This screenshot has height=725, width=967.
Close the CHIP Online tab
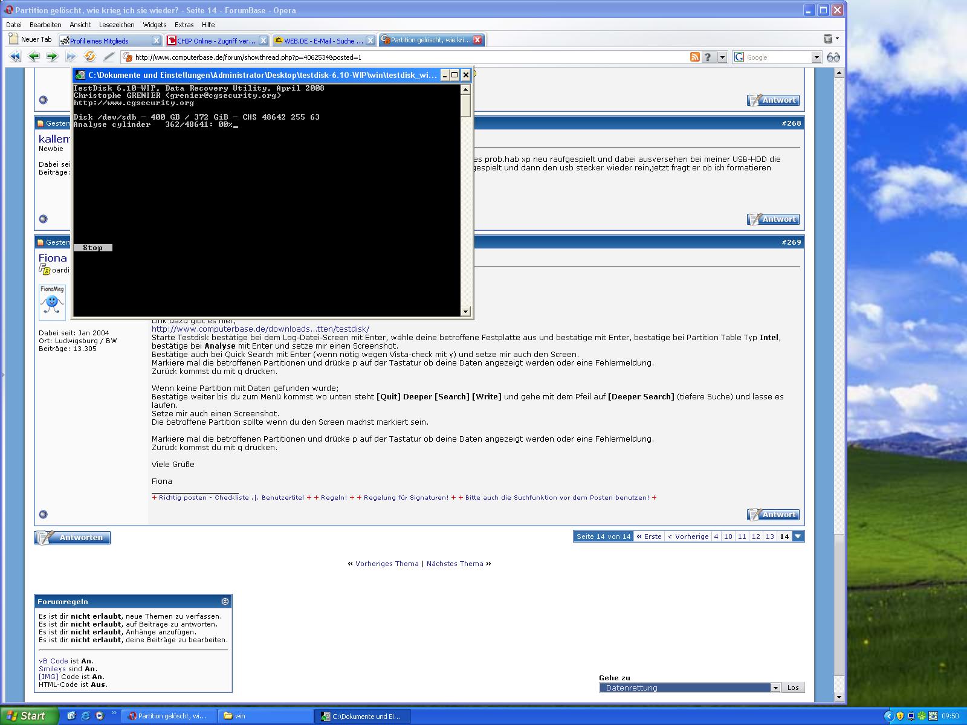pos(263,40)
